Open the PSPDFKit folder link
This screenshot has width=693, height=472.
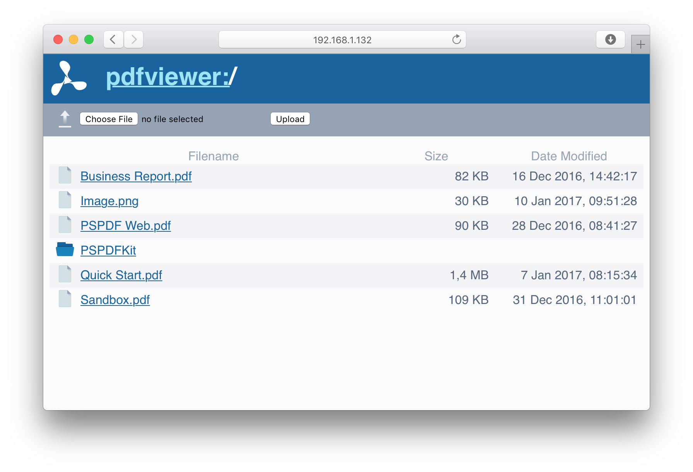(108, 250)
